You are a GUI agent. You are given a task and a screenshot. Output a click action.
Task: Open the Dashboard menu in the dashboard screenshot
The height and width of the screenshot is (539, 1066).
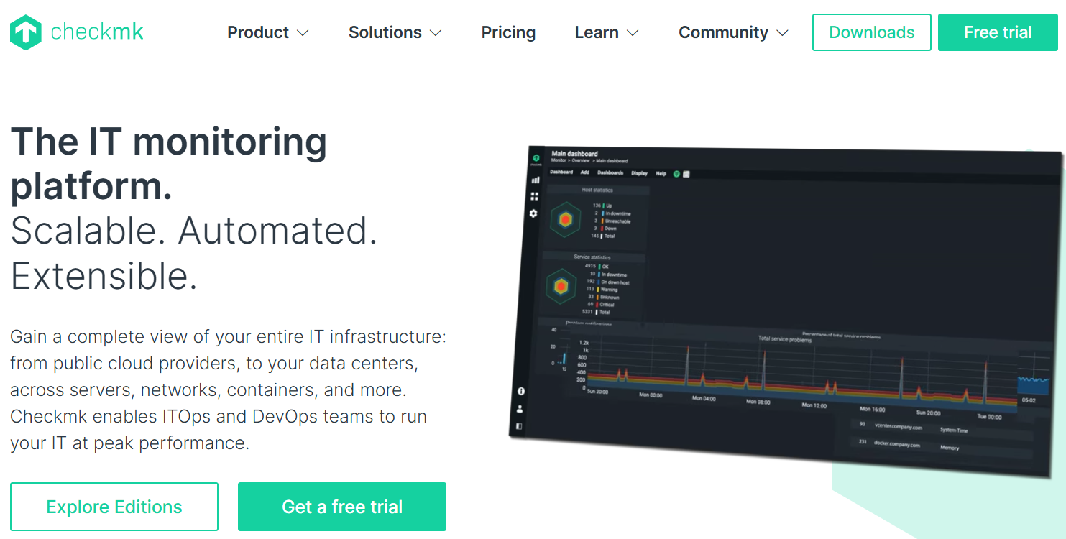point(563,172)
